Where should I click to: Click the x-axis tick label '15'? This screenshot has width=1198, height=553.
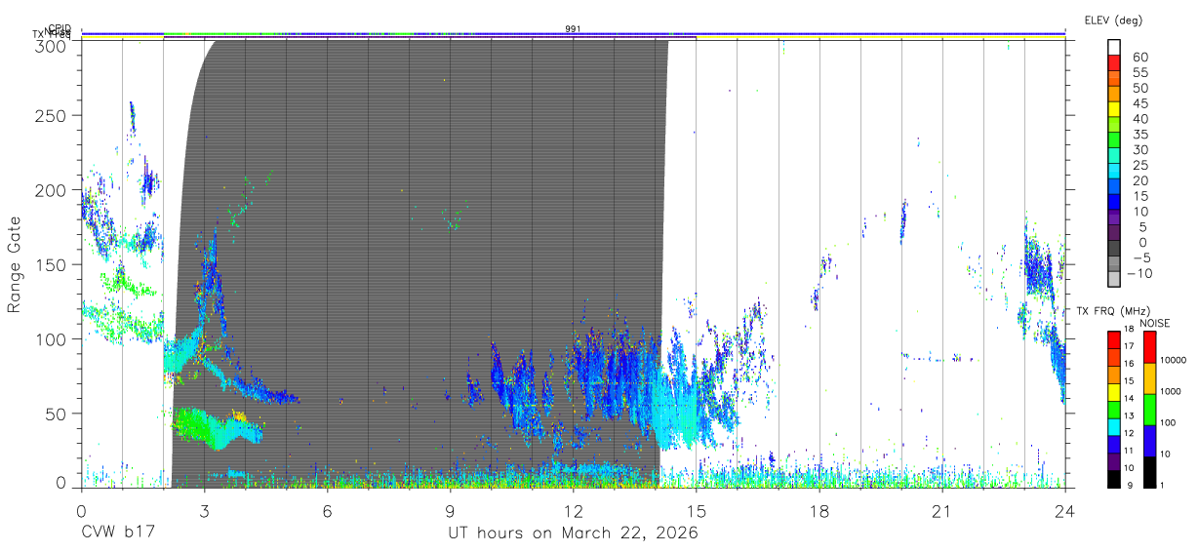click(696, 511)
